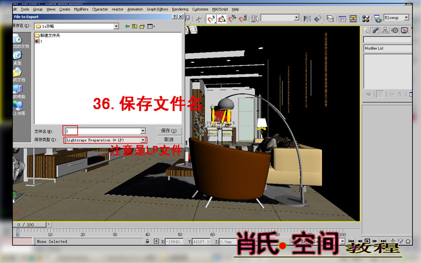Click the 取消 (Cancel) button
This screenshot has height=263, width=421.
(169, 139)
